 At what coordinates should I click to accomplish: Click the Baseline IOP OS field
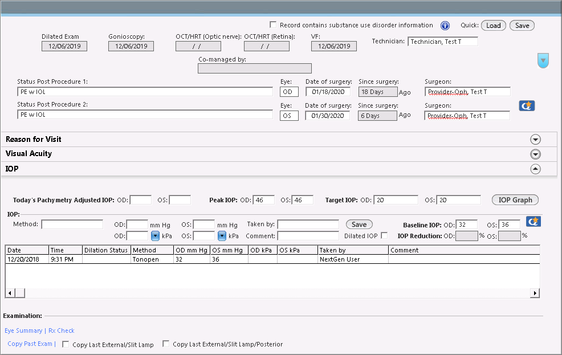coord(510,225)
